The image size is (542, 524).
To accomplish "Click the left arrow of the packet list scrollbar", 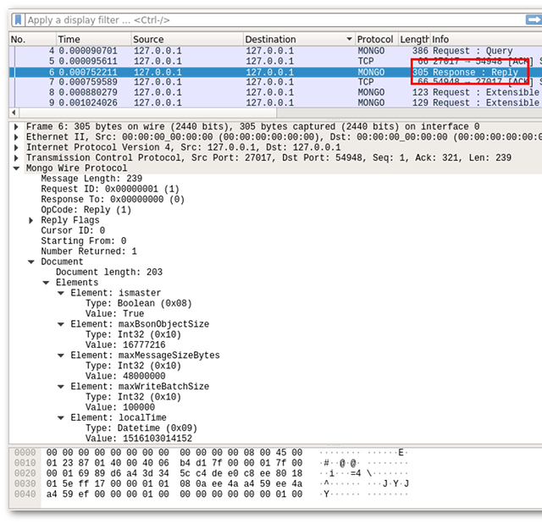I will click(x=14, y=113).
